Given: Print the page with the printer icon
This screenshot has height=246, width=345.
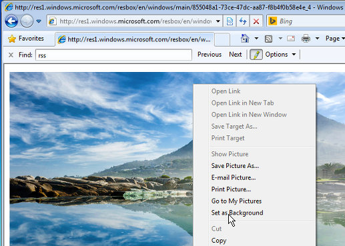Looking at the screenshot, I should coord(306,39).
